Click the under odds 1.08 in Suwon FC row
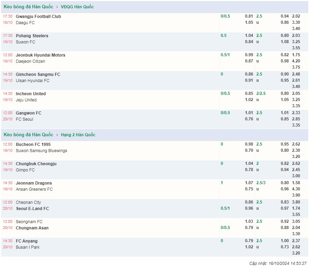Image resolution: width=310 pixels, height=268 pixels. tap(285, 42)
